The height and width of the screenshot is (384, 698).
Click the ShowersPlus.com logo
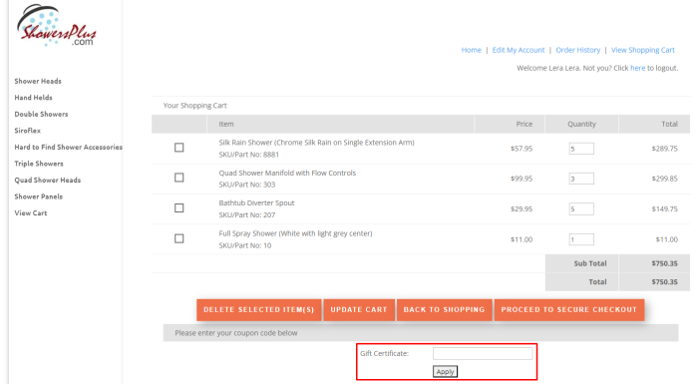56,26
